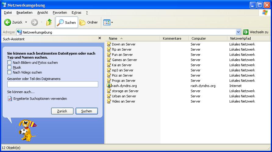
Task: Click the green Zurück back arrow icon
Action: [x=8, y=22]
